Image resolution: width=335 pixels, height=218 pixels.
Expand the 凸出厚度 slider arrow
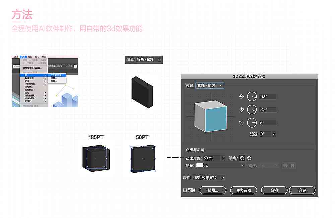[223, 158]
